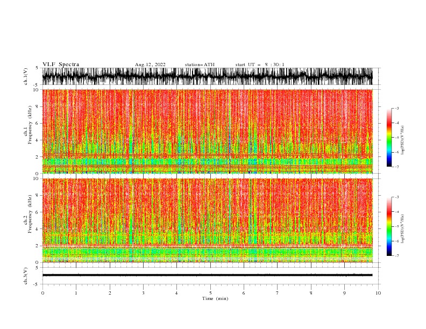Image resolution: width=426 pixels, height=329 pixels.
Task: Click the '10' kHz tick of ch.2 spectrogram
Action: tap(36, 178)
